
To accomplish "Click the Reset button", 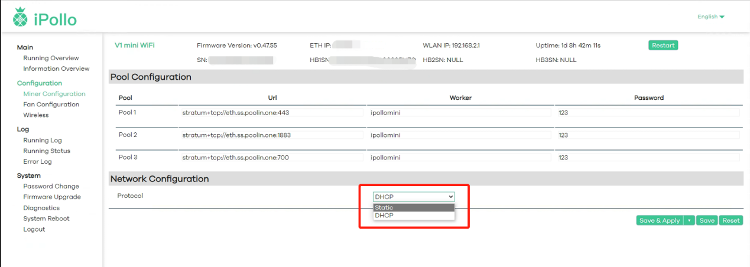I will (x=730, y=220).
